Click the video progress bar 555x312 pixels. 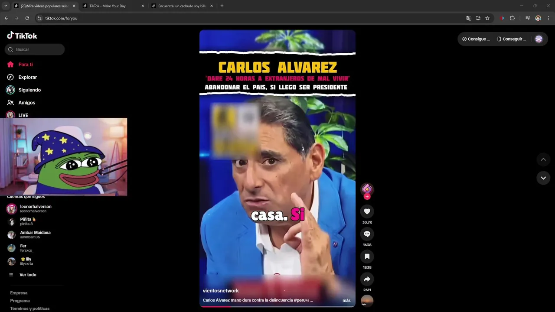pos(277,306)
